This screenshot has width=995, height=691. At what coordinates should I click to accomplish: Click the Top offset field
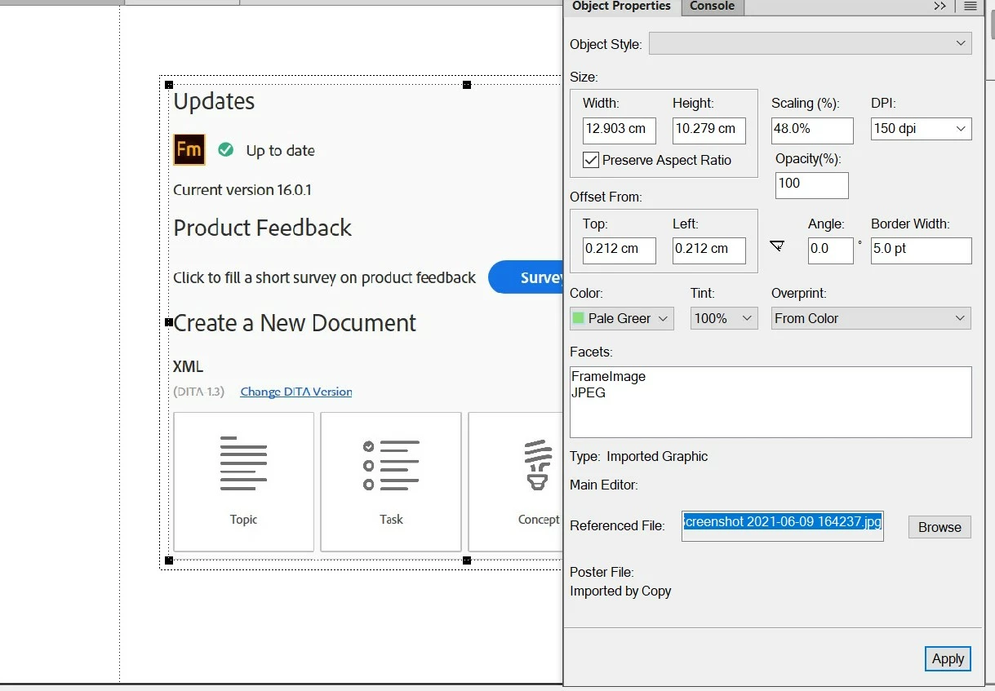(620, 250)
